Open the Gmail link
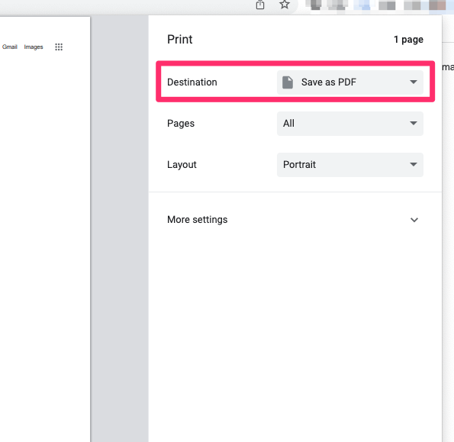454x442 pixels. pos(10,47)
